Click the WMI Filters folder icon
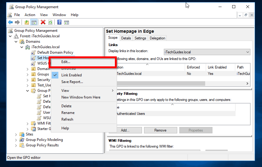Image resolution: width=262 pixels, height=167 pixels. 33,123
